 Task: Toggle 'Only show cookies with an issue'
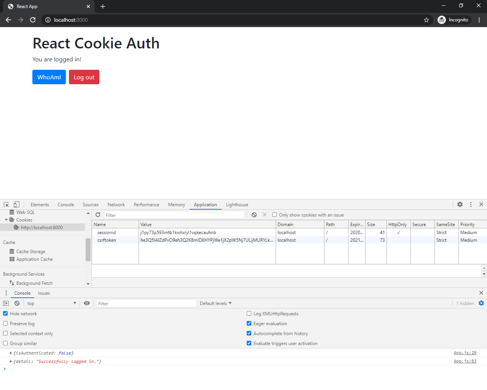[275, 215]
